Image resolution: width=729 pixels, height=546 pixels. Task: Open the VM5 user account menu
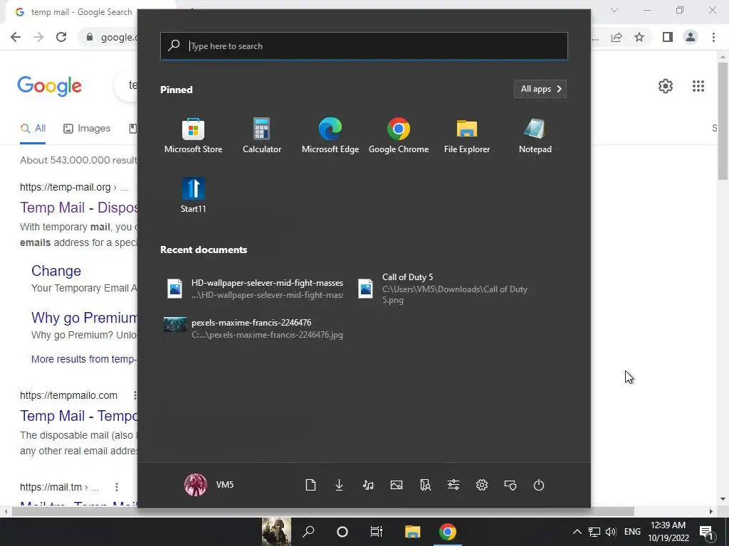point(209,485)
